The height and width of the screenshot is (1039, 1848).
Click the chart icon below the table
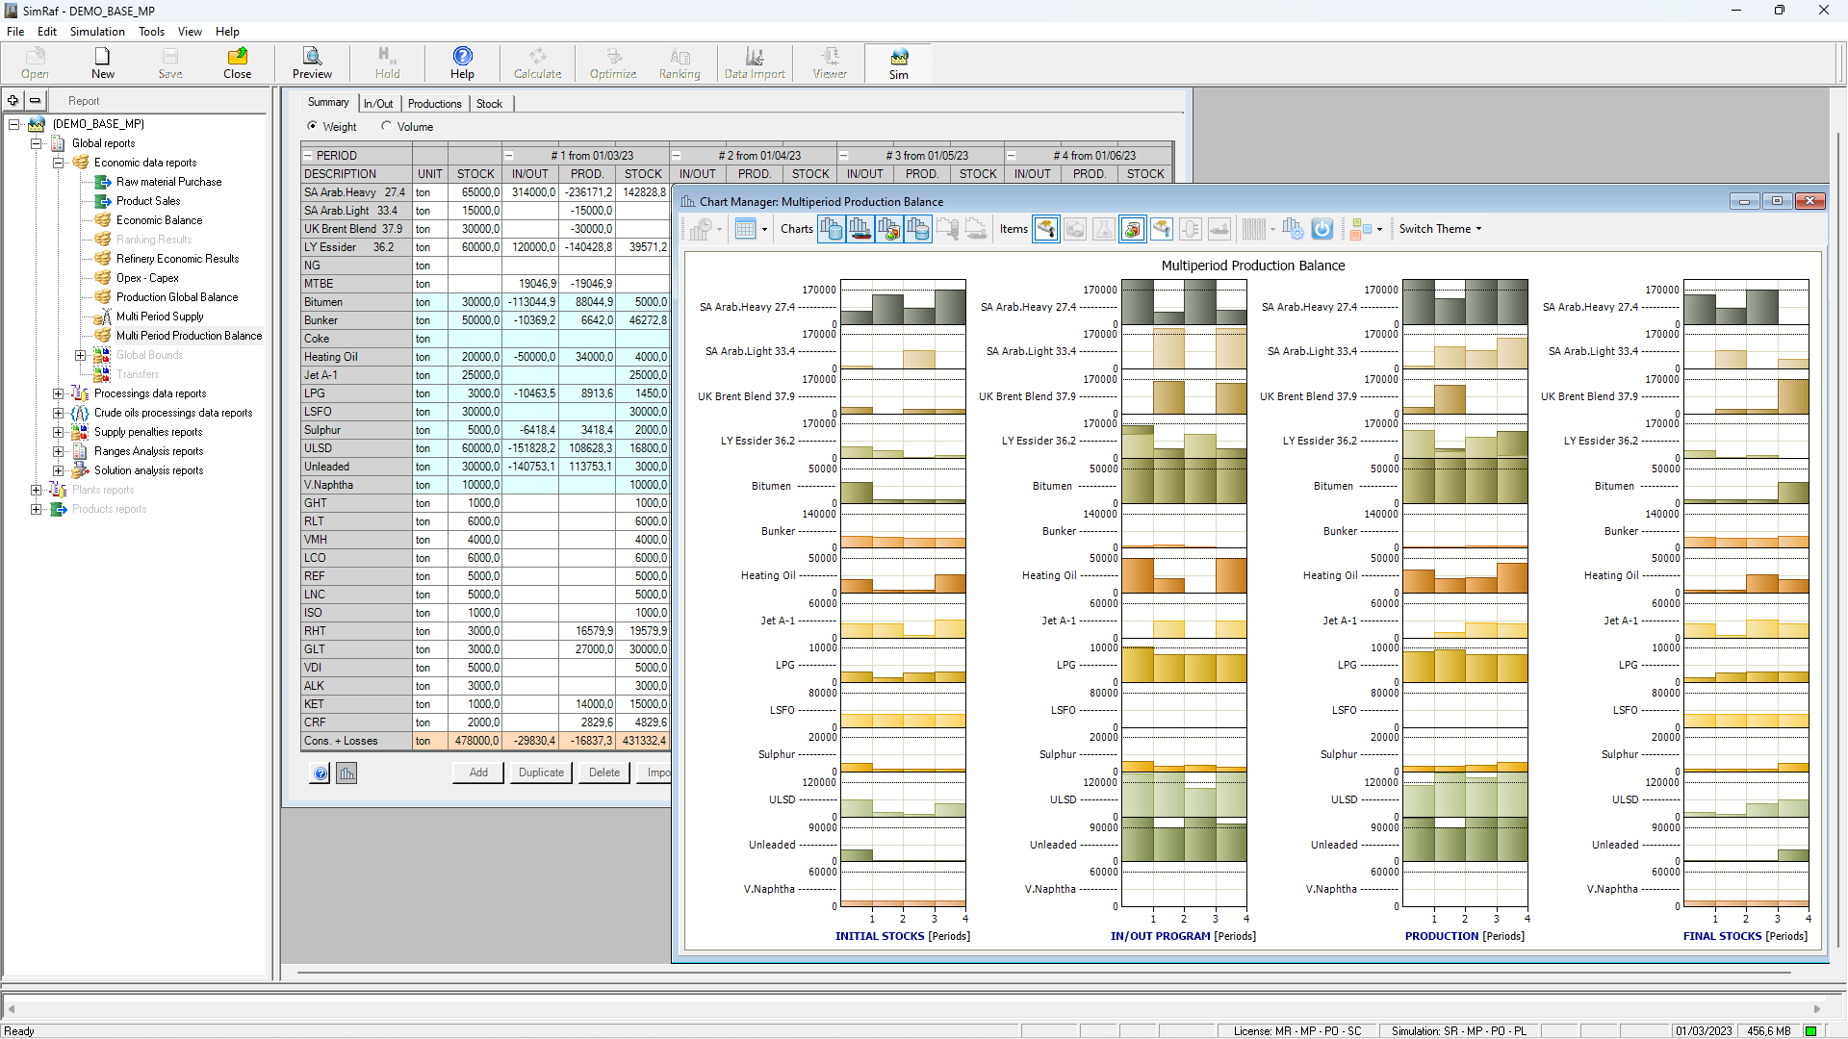346,773
